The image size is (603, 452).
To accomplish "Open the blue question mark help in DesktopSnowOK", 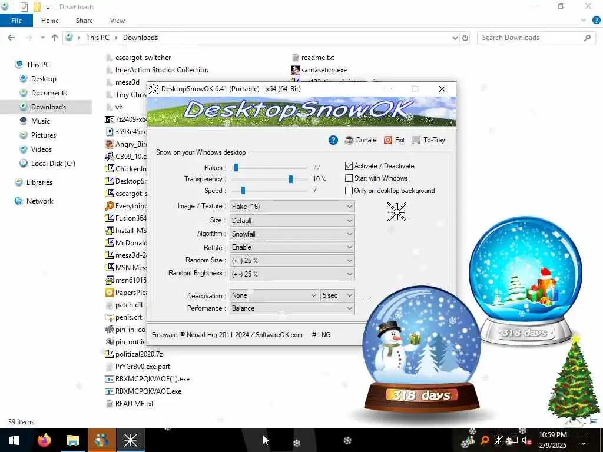I will pyautogui.click(x=333, y=140).
